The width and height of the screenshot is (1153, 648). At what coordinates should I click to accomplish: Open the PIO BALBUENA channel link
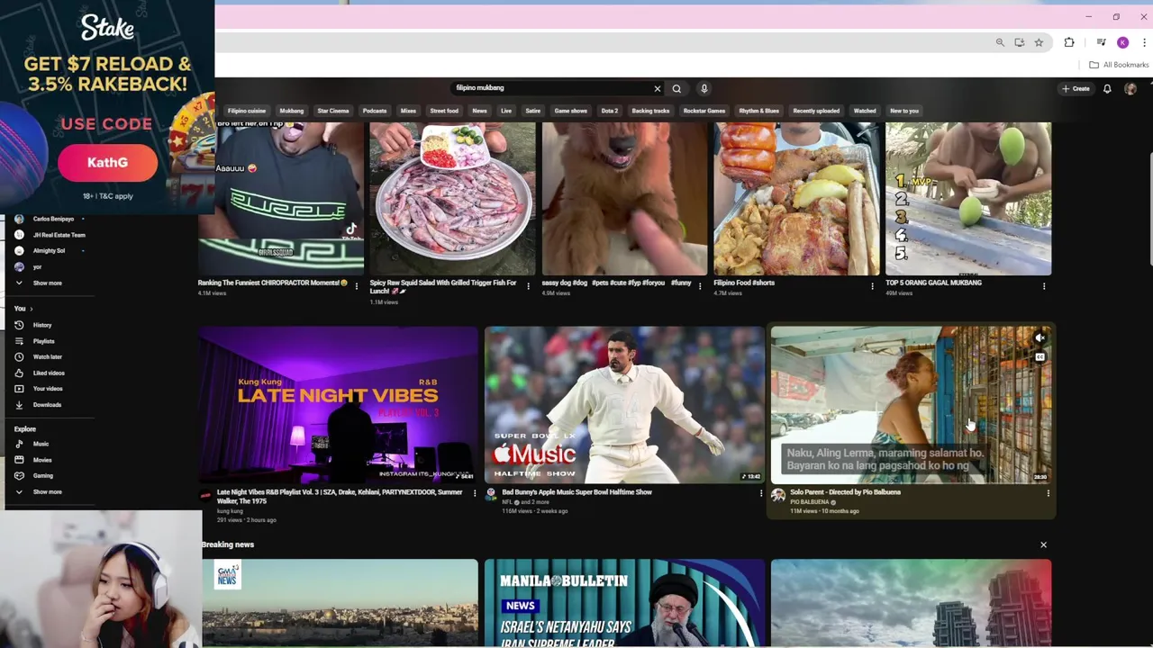[x=811, y=502]
